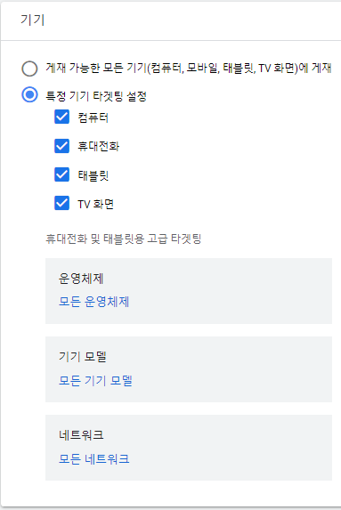Click the 컴퓨터 label text
The image size is (341, 510).
(93, 117)
